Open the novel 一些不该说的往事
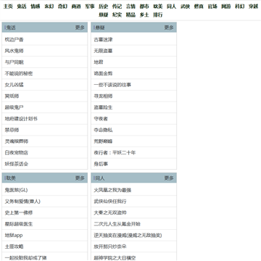This screenshot has height=261, width=261. coord(112,85)
